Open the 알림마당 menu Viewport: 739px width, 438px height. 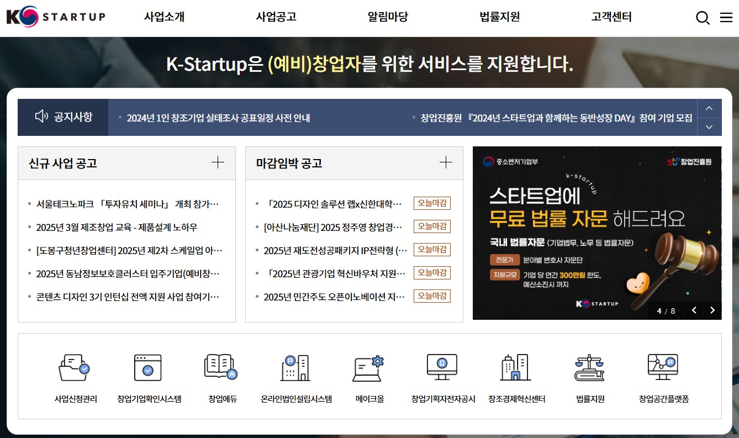click(388, 17)
